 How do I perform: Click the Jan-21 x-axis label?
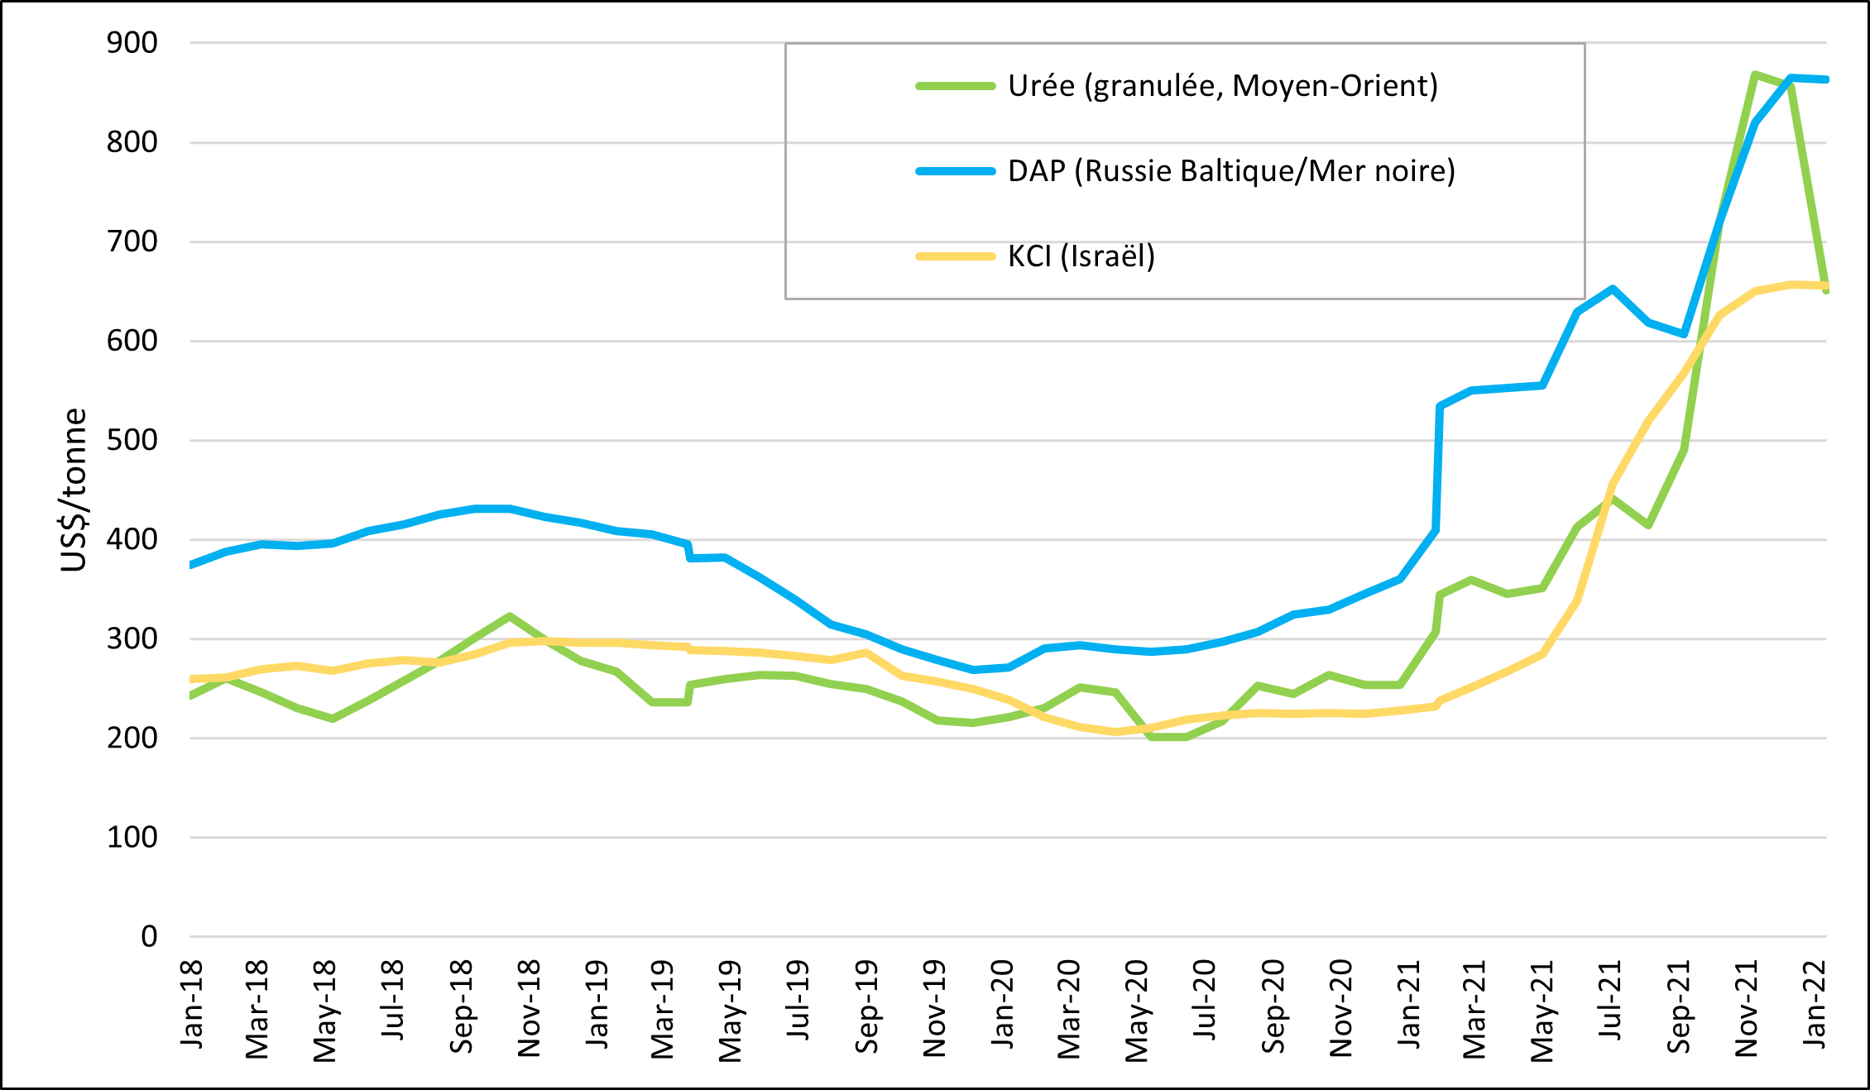coord(1407,1004)
